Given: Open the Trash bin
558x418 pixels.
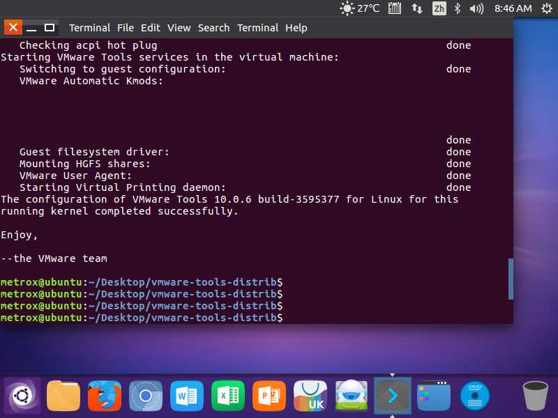Looking at the screenshot, I should click(x=535, y=396).
